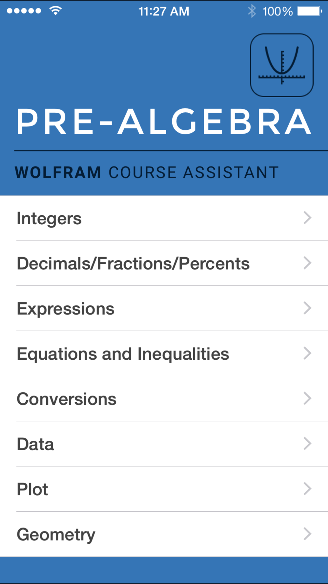Open Decimals/Fractions/Percents category
The height and width of the screenshot is (584, 328).
point(133,263)
